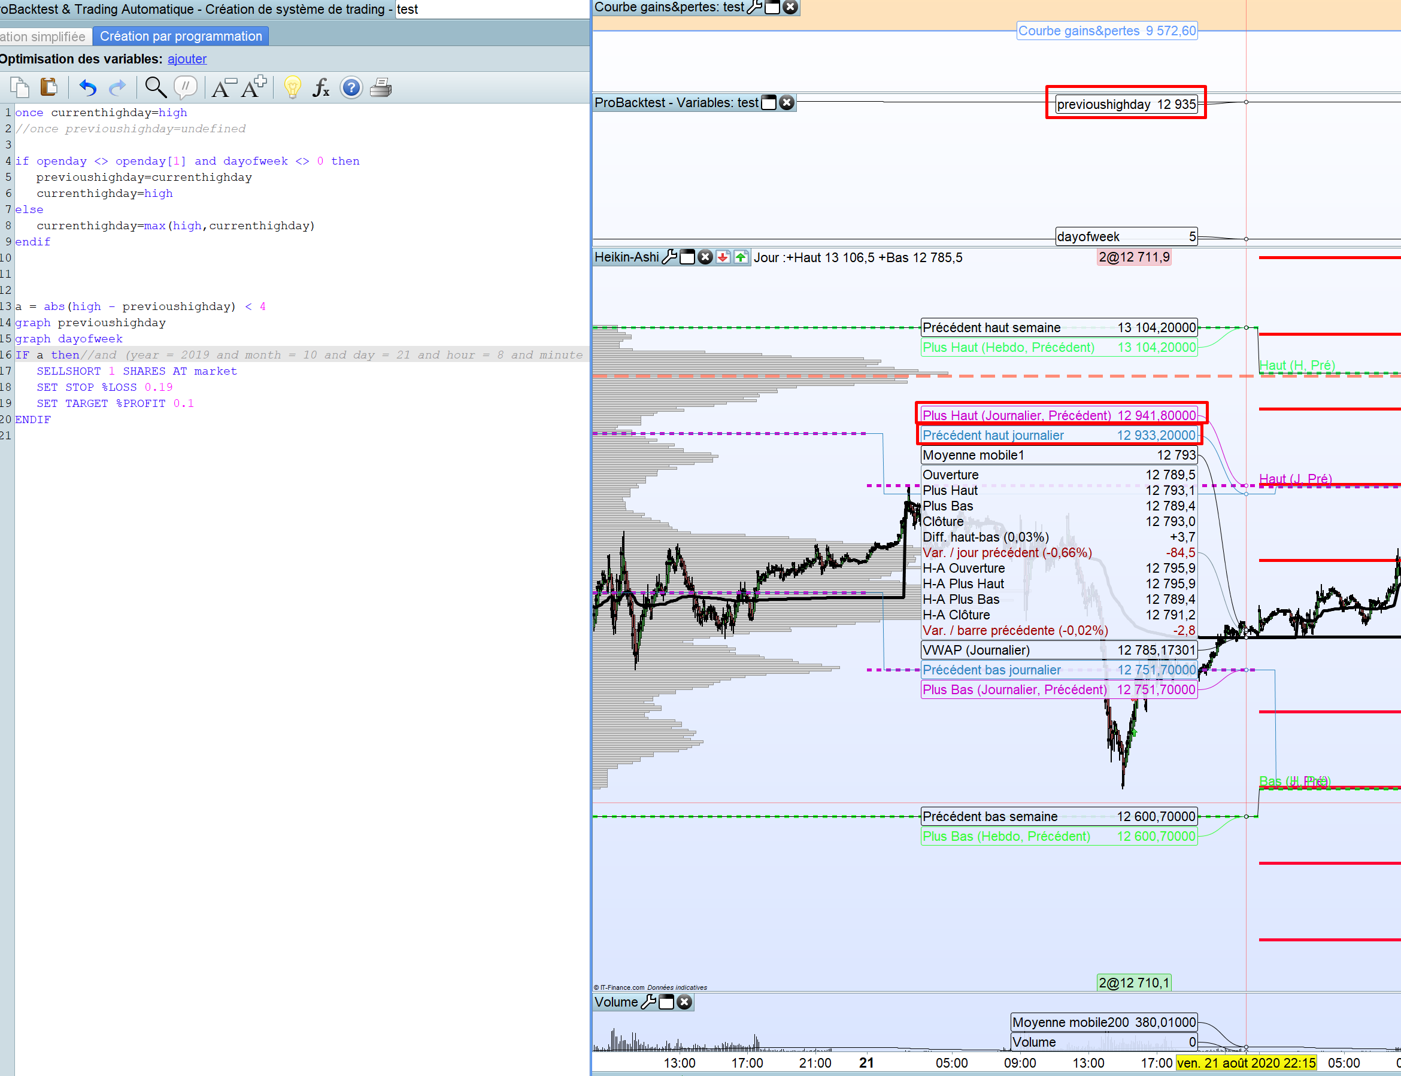Open help with question mark icon
Viewport: 1401px width, 1076px height.
point(351,87)
